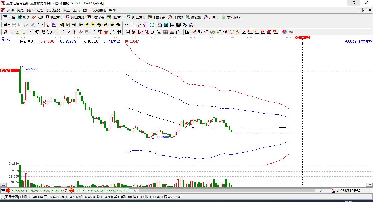The height and width of the screenshot is (202, 373).
Task: Select the highlighted date marker 2024-04-22
Action: [x=302, y=37]
